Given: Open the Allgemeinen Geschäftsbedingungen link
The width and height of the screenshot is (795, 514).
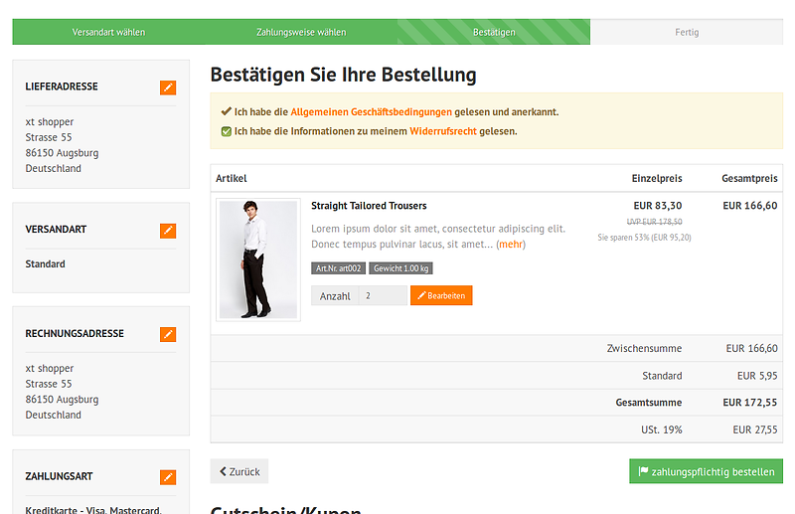Looking at the screenshot, I should [x=371, y=112].
